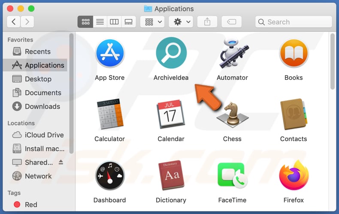Click the main file area scrollbar

coord(333,61)
